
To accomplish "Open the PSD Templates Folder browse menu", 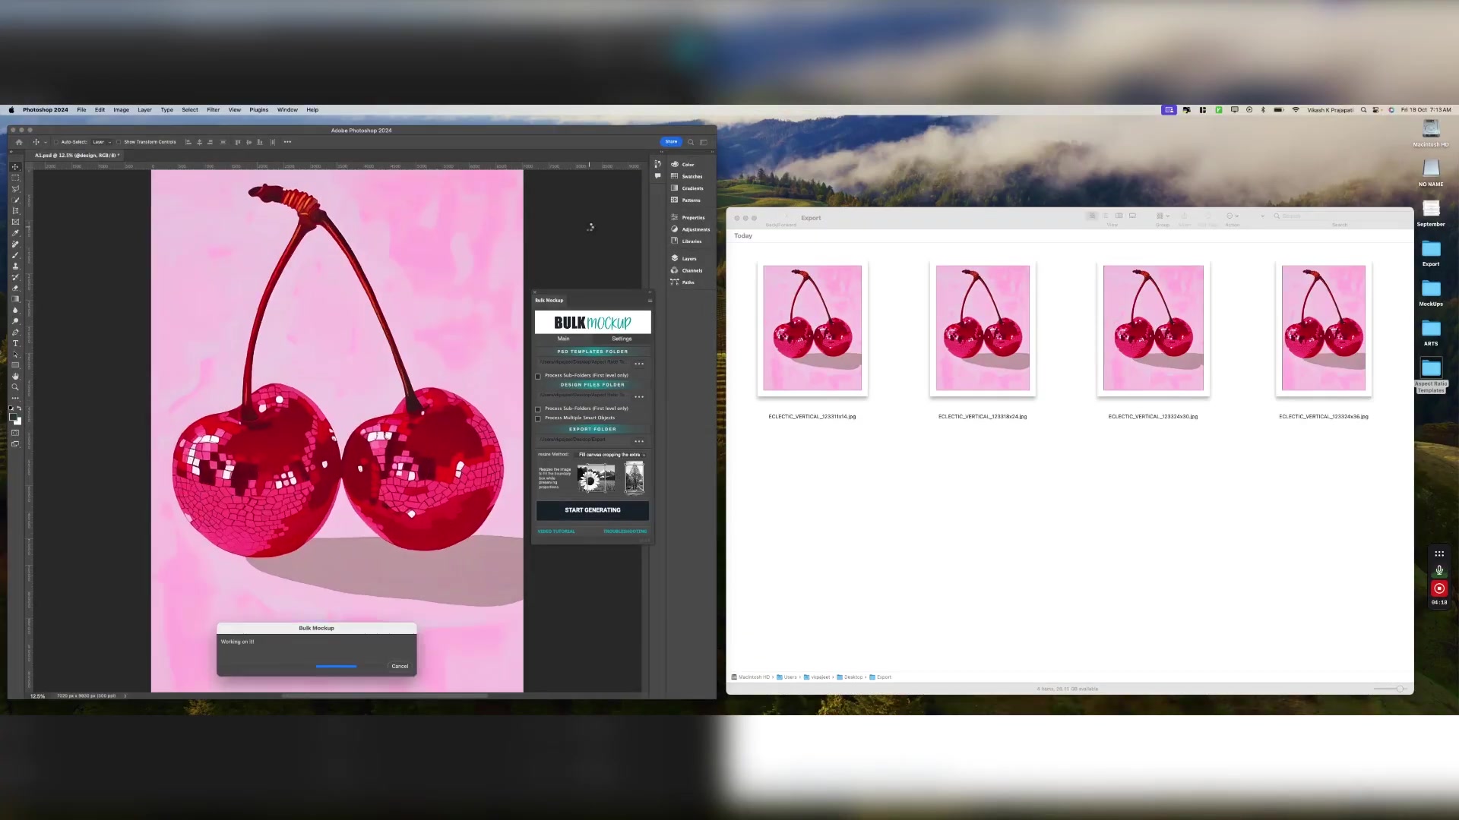I will click(639, 364).
